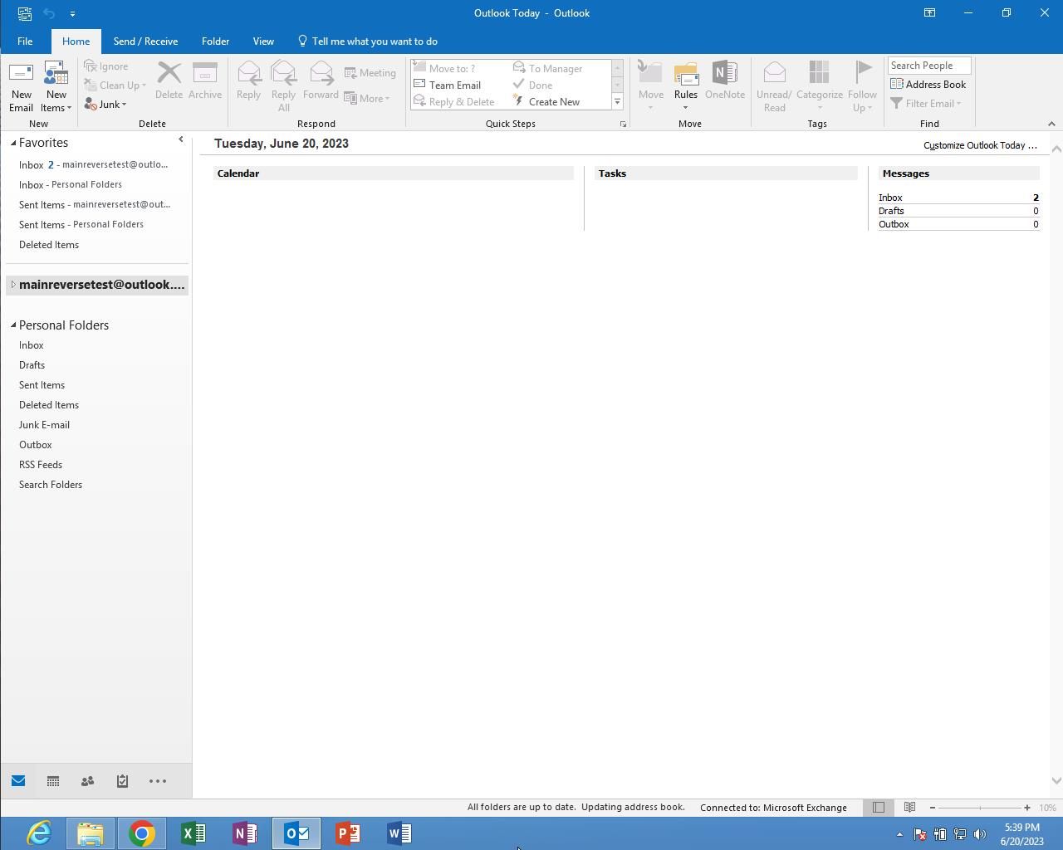The width and height of the screenshot is (1063, 850).
Task: Open the Tasks view icon
Action: coord(122,781)
